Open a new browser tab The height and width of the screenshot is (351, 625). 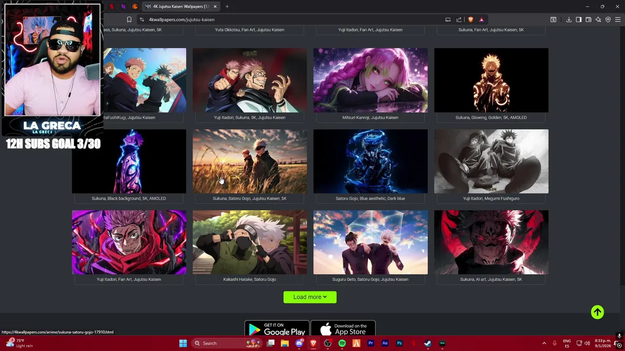pos(227,6)
